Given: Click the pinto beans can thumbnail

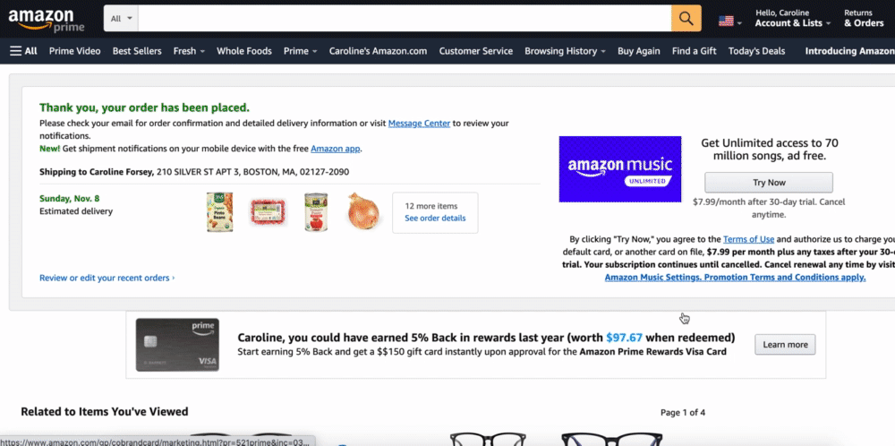Looking at the screenshot, I should pos(220,212).
